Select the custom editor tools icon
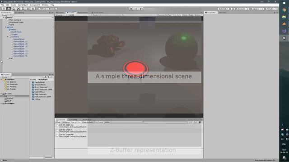 click(x=33, y=9)
